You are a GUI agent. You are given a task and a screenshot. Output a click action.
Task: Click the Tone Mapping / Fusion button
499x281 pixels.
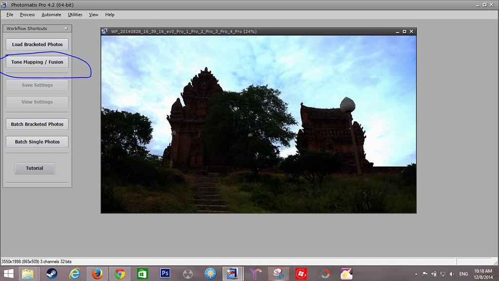point(37,62)
